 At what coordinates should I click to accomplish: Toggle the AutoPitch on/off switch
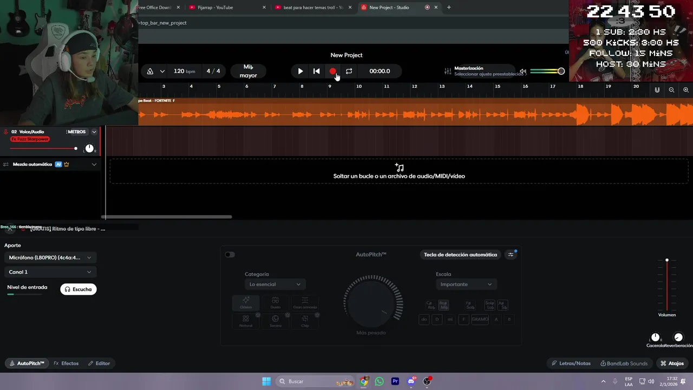pos(230,255)
